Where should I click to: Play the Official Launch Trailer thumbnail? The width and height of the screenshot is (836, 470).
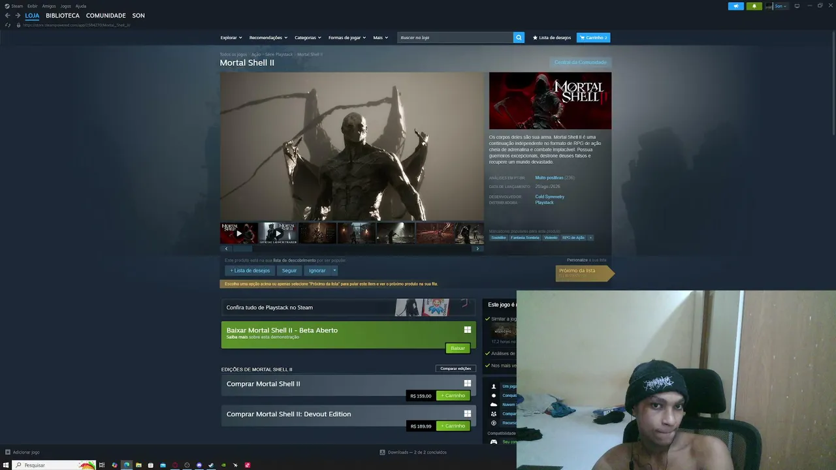[278, 233]
